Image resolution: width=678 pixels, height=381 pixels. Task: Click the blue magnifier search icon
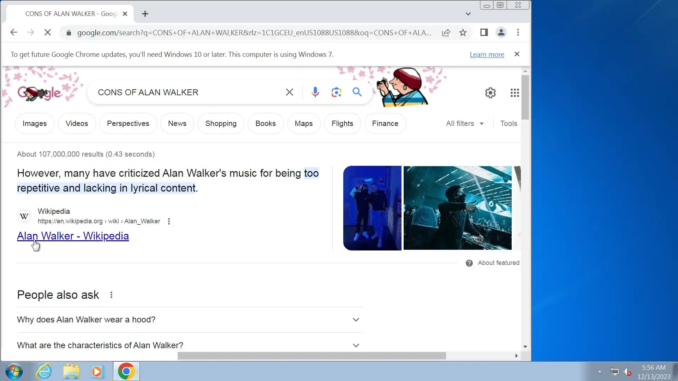357,92
